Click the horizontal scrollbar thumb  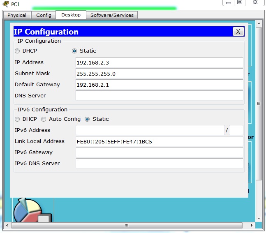tap(127, 225)
